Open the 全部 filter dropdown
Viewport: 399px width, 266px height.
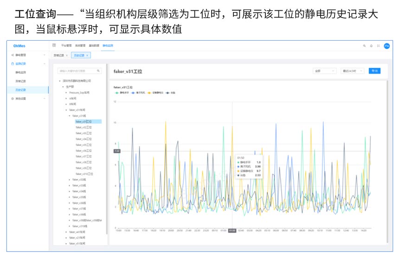point(324,71)
